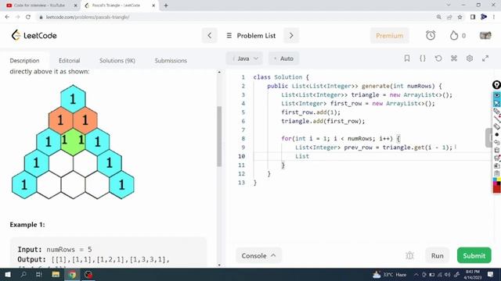Click the browser address bar
501x281 pixels.
click(236, 17)
